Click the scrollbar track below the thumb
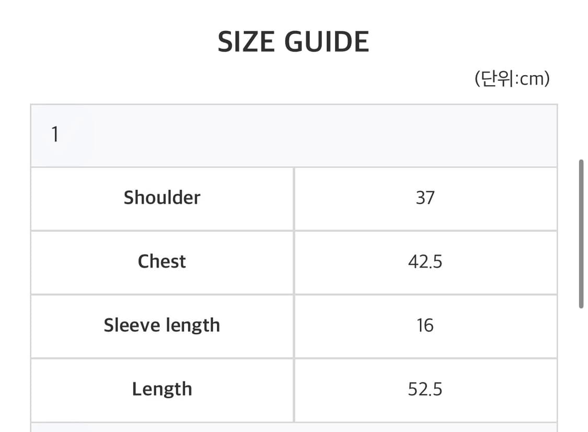 581,370
